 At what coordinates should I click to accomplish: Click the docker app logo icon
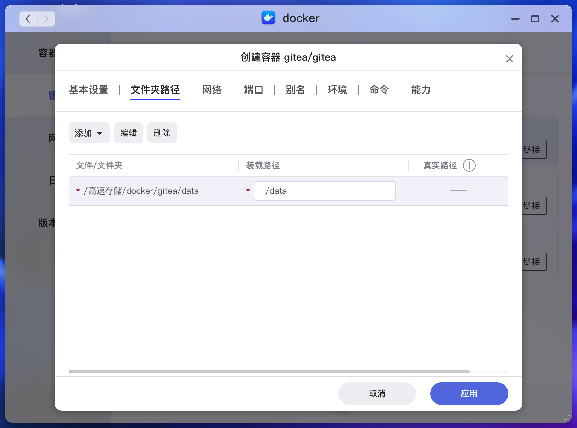pyautogui.click(x=268, y=18)
